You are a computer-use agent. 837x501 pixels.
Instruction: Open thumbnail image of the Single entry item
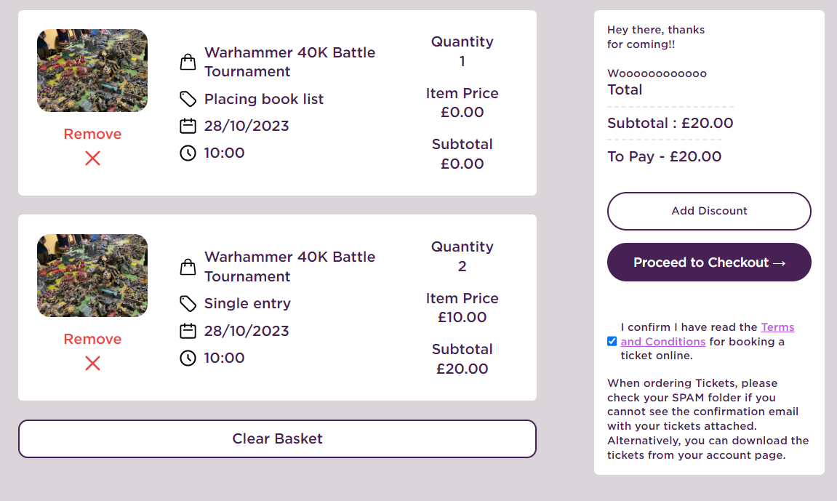92,276
